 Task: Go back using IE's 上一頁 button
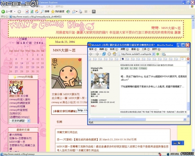point(7,12)
